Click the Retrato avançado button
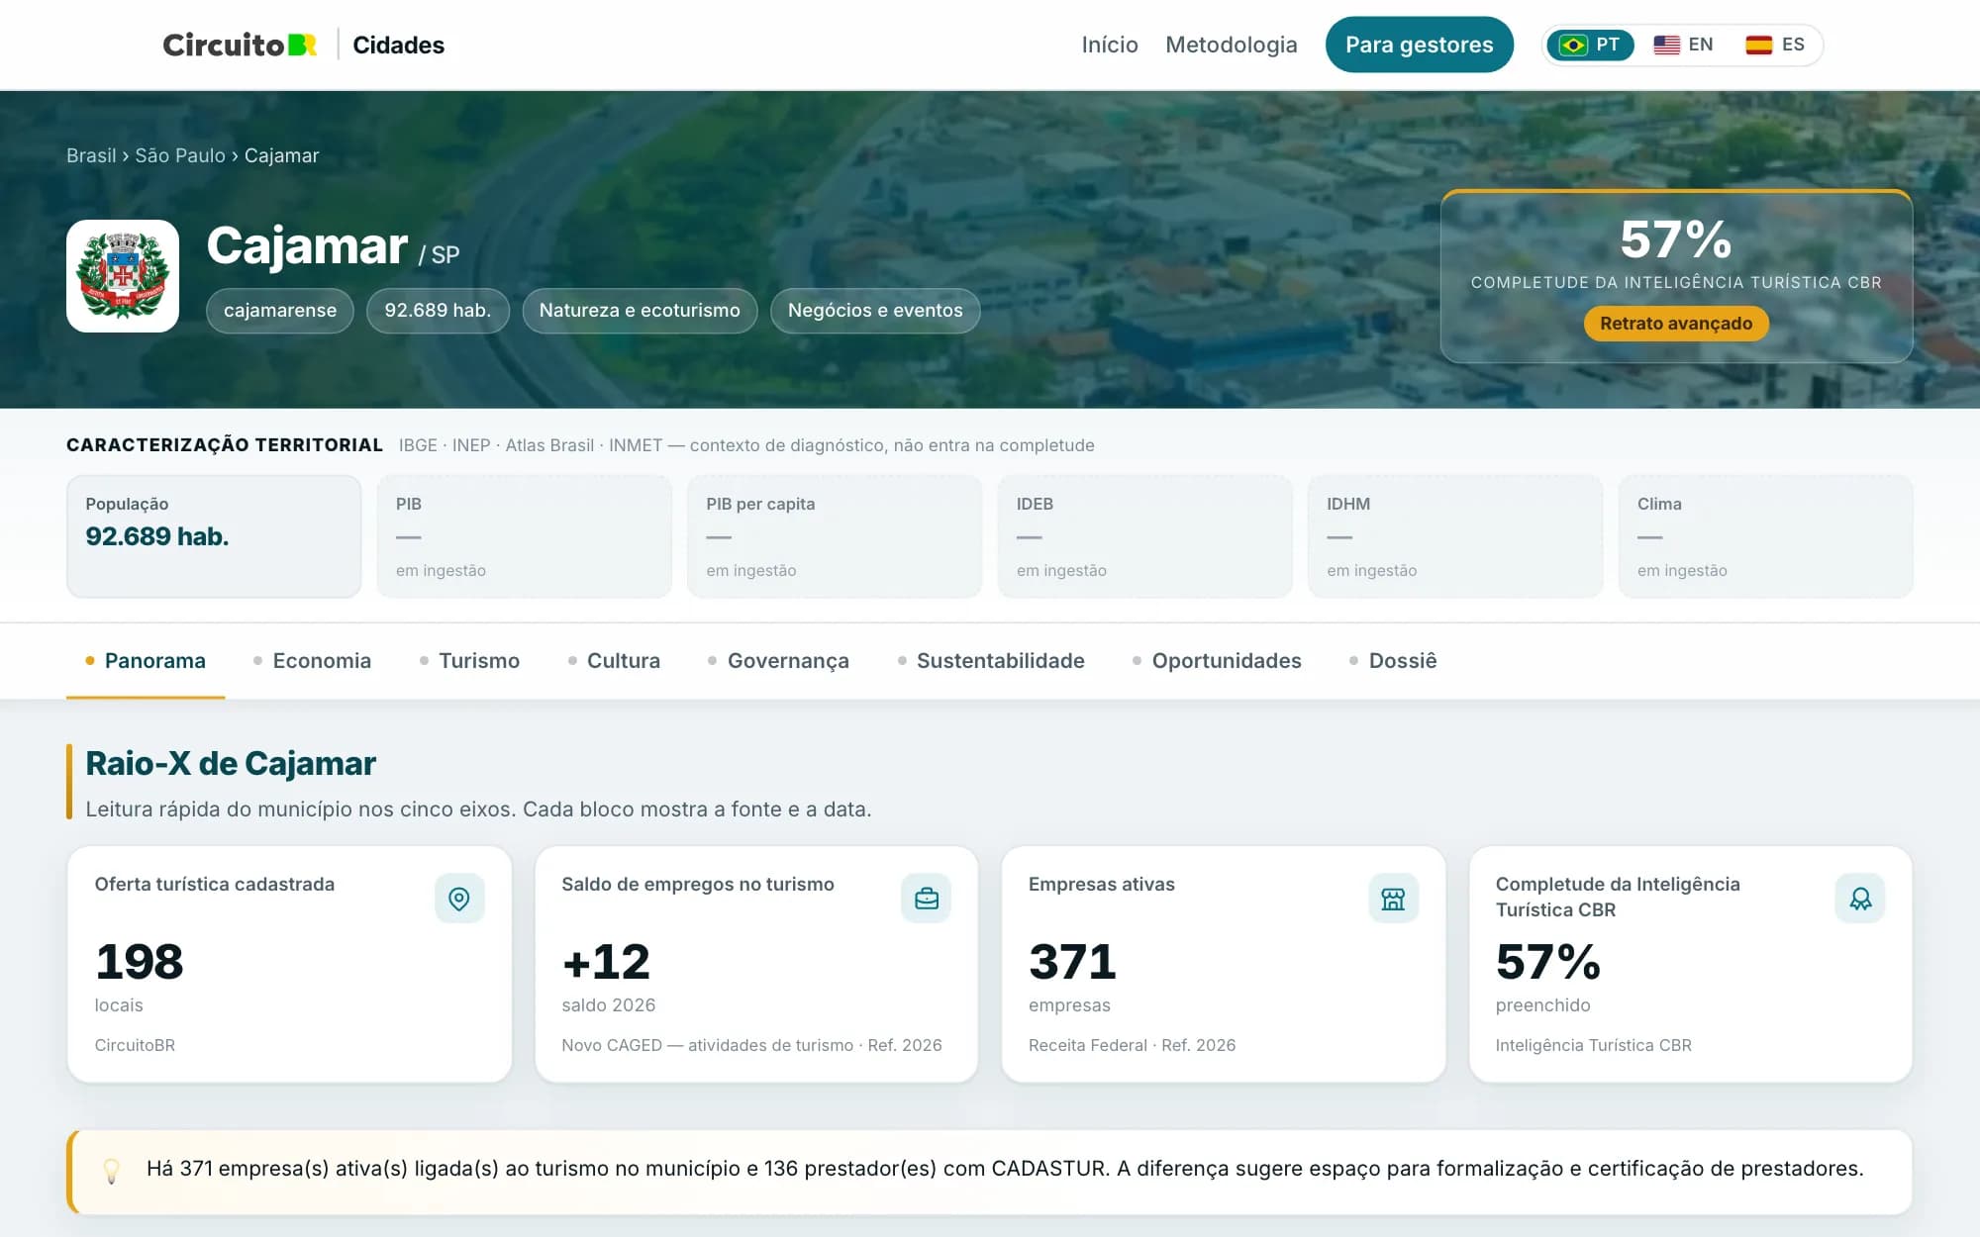Viewport: 1980px width, 1237px height. tap(1676, 324)
